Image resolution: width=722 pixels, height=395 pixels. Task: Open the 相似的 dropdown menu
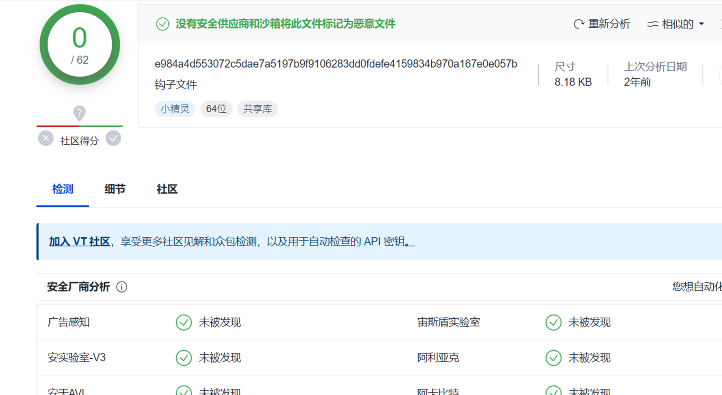[x=676, y=24]
